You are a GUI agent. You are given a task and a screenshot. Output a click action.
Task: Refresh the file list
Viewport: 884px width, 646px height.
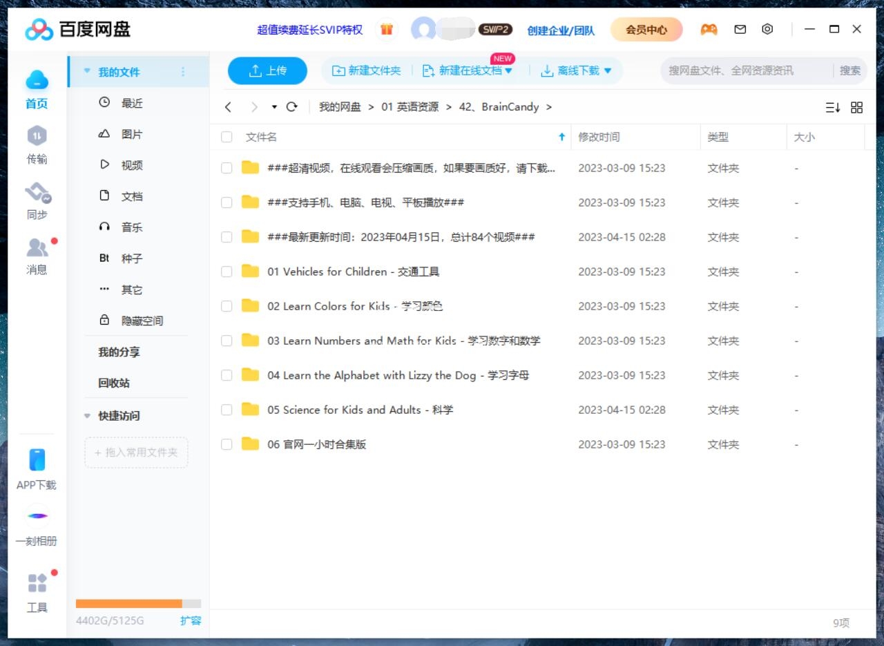point(291,107)
